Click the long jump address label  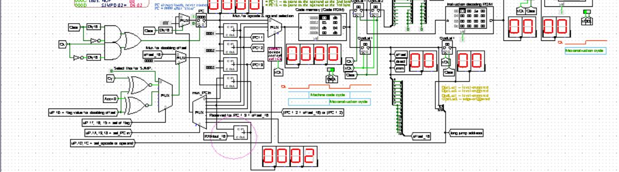click(466, 133)
